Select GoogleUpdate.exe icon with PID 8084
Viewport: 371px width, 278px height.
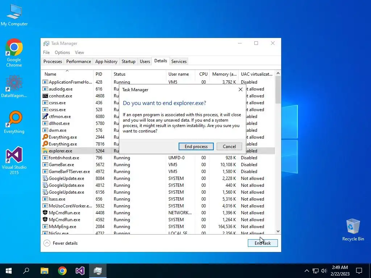click(x=45, y=178)
